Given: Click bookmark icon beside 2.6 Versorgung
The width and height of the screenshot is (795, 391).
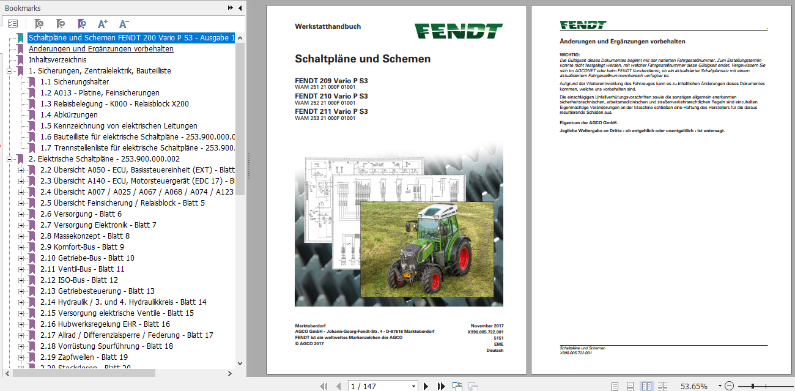Looking at the screenshot, I should (32, 214).
